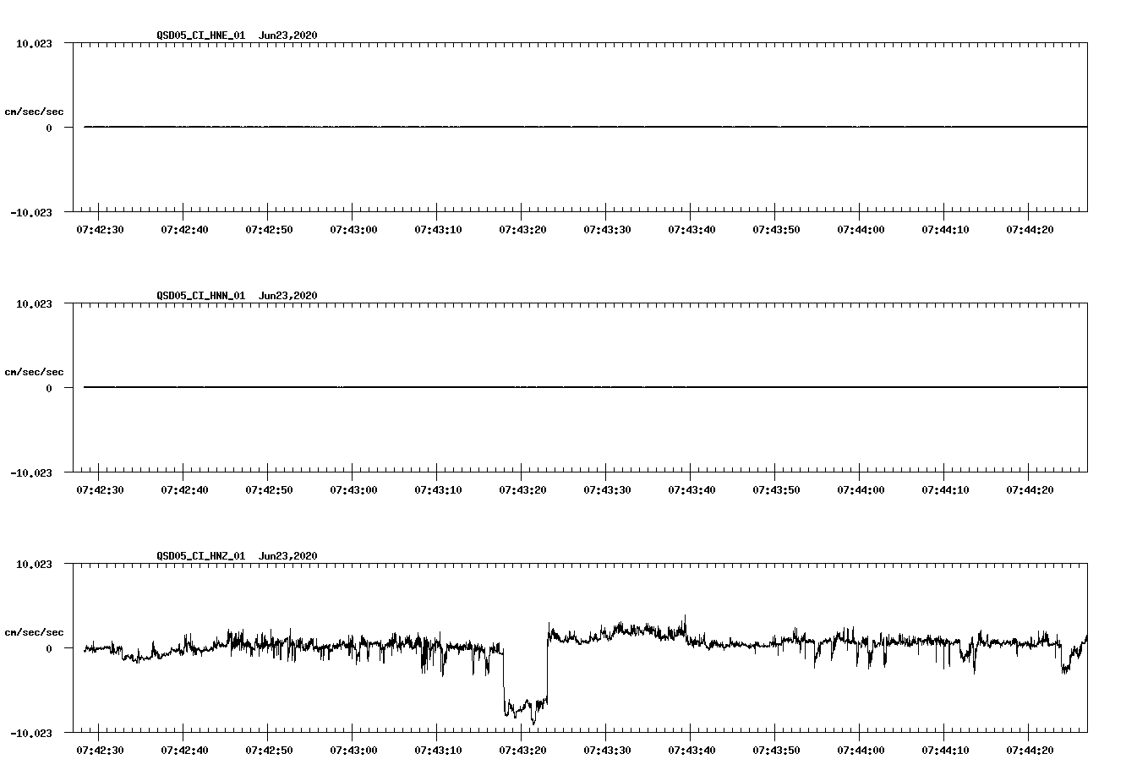This screenshot has height=781, width=1148.
Task: Click the 0 axis label of the HNE plot
Action: [49, 128]
